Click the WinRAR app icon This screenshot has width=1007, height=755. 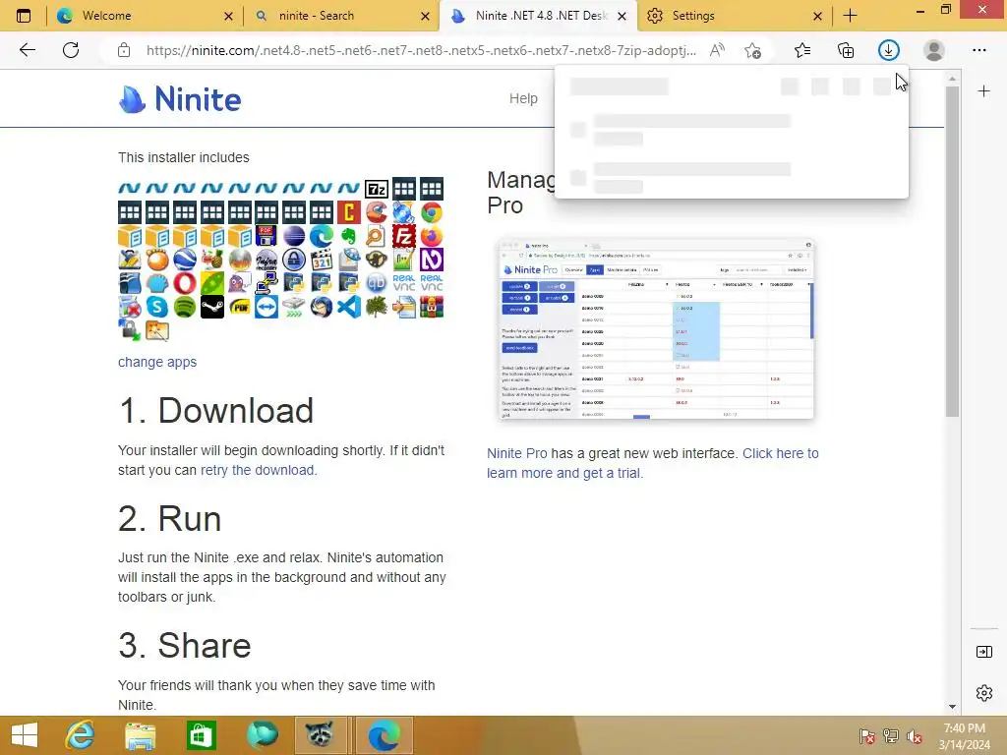pyautogui.click(x=432, y=307)
